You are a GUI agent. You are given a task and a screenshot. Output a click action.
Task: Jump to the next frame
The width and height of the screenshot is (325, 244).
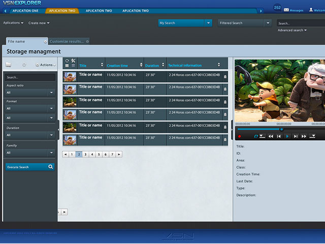(296, 136)
